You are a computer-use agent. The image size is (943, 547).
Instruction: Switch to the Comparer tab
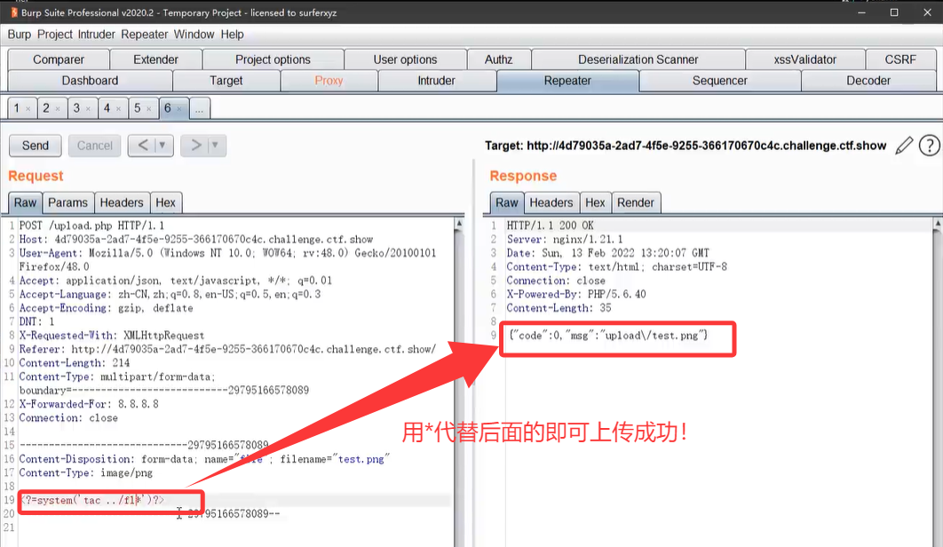[59, 59]
